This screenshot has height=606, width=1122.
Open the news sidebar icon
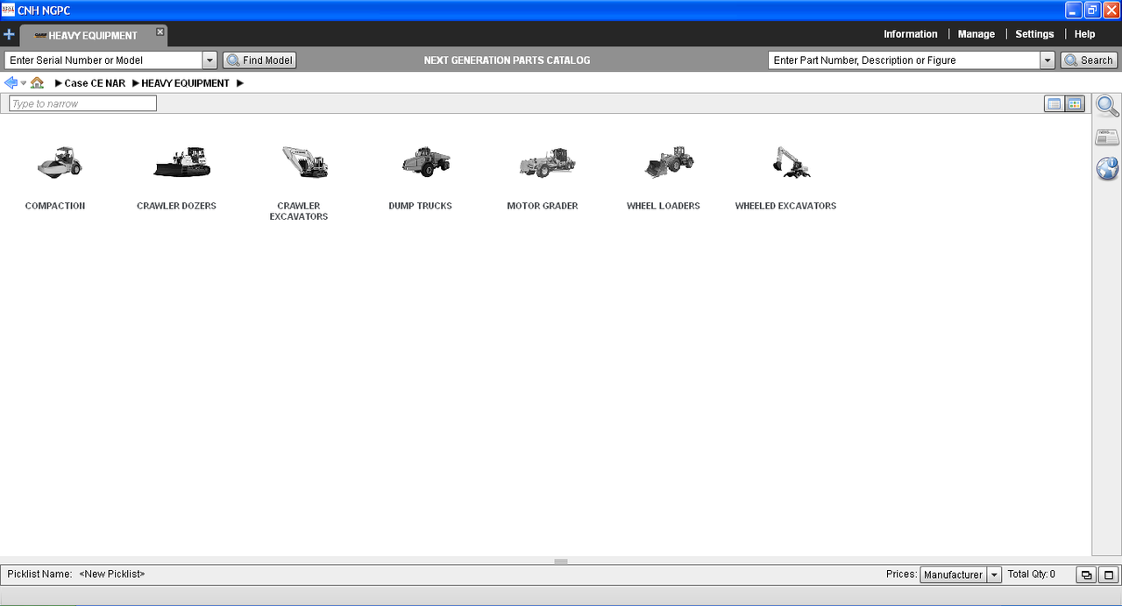1107,137
